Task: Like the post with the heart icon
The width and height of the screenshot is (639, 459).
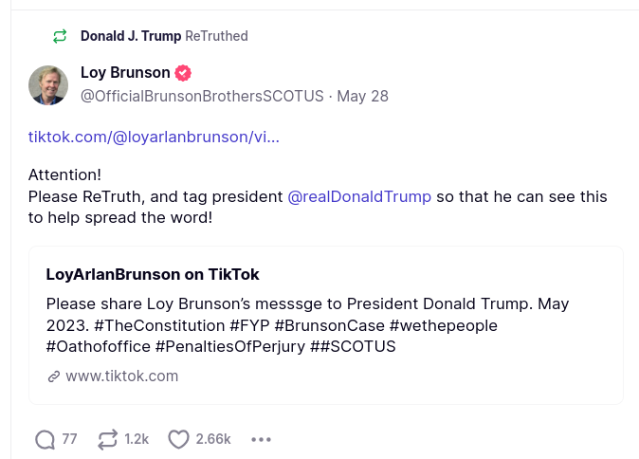Action: click(x=178, y=439)
